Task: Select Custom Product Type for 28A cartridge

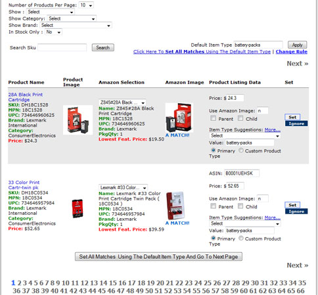Action: (x=241, y=150)
